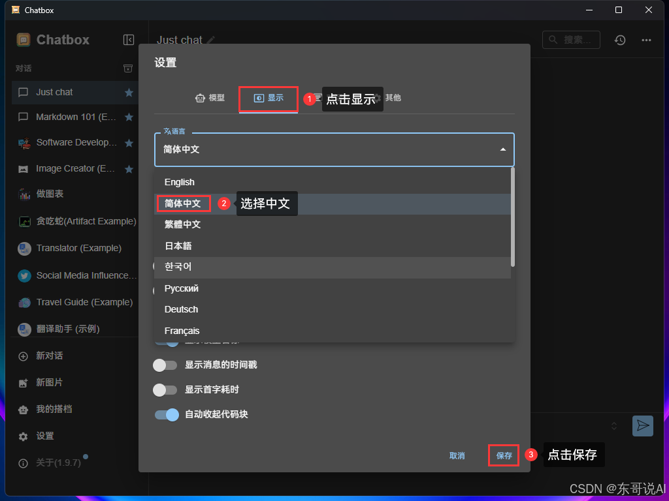Click the star icon next to Just chat
This screenshot has width=669, height=501.
pyautogui.click(x=129, y=93)
